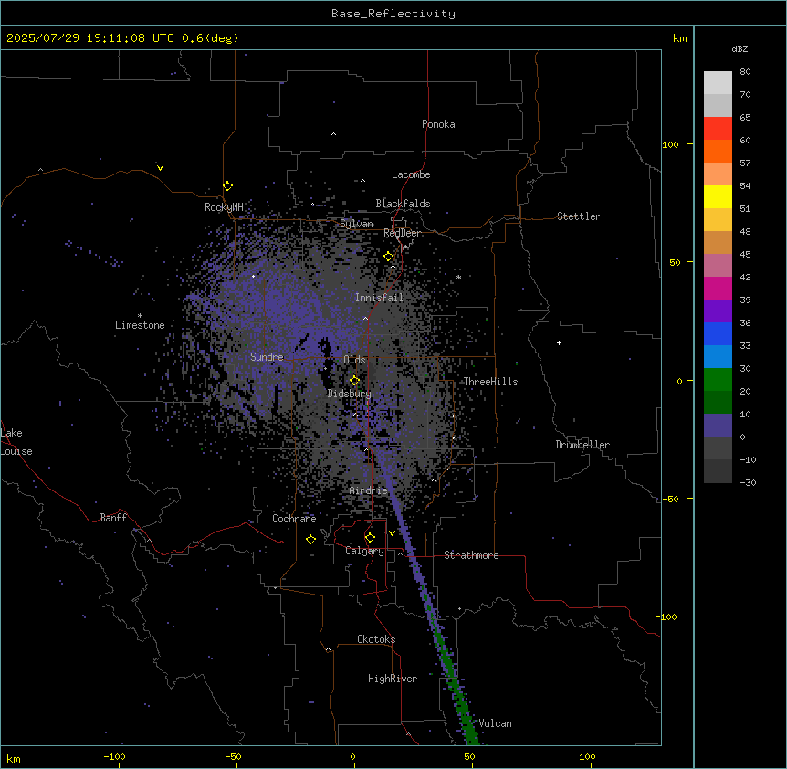Select the Lacombe label on the map
Viewport: 787px width, 769px height.
tap(411, 174)
